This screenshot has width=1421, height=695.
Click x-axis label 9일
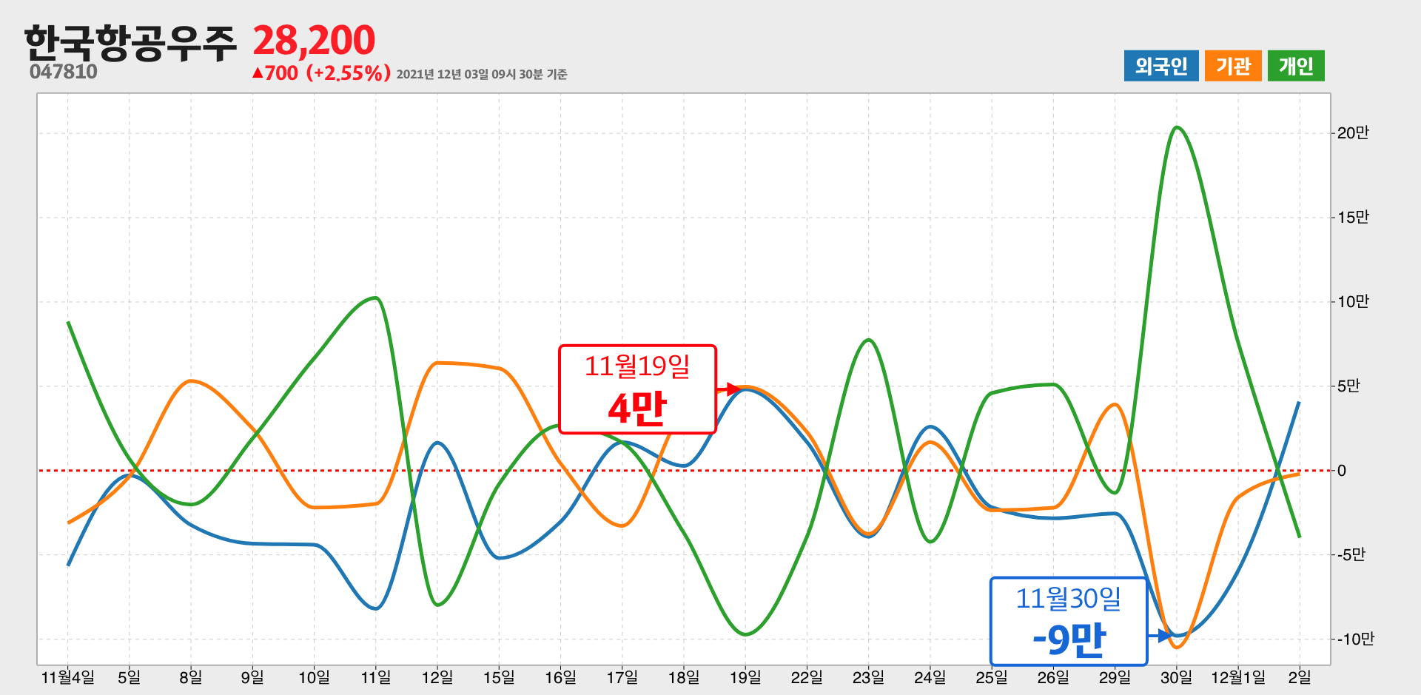[252, 677]
